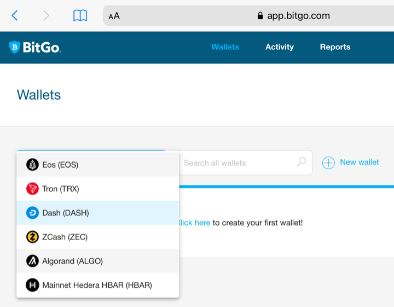This screenshot has height=307, width=394.
Task: Choose ZCash (ZEC) in the coin list
Action: (x=98, y=237)
